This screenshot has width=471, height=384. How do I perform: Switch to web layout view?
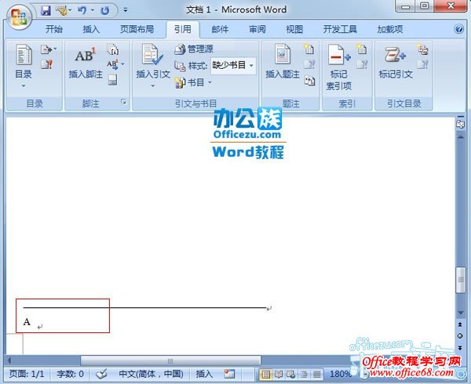pyautogui.click(x=291, y=374)
